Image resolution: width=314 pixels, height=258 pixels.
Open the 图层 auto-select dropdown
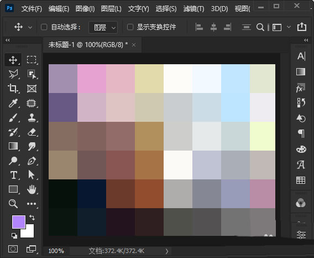point(103,27)
